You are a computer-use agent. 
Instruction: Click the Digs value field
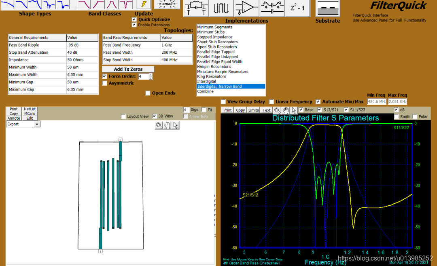pos(186,110)
